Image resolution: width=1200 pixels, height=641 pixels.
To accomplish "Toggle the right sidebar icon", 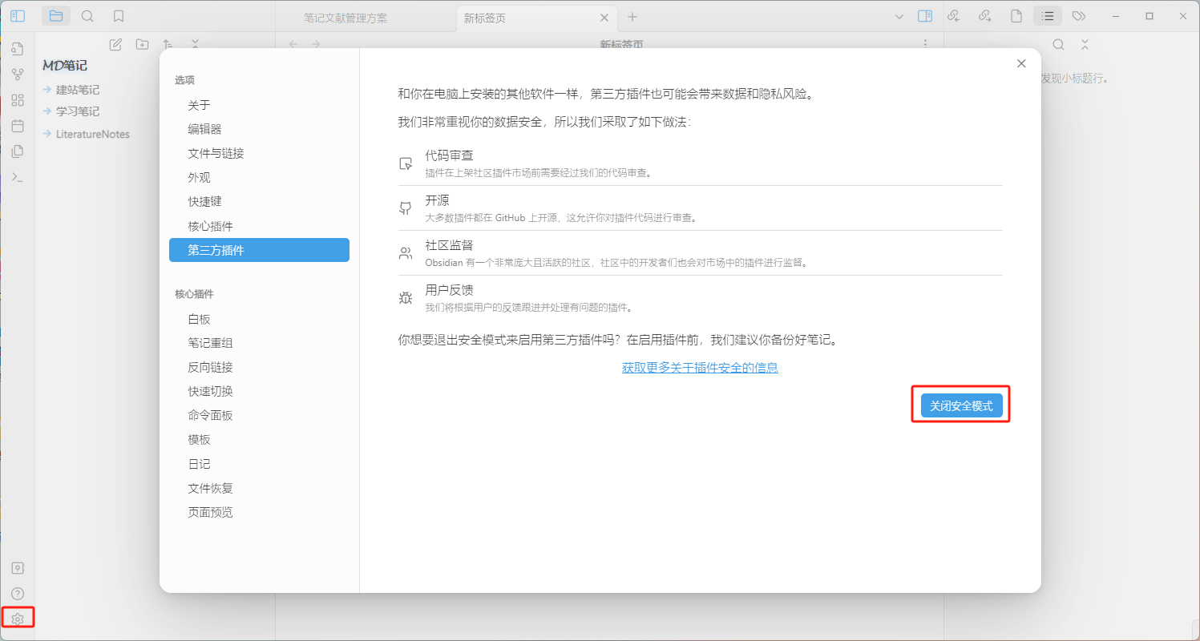I will 925,16.
